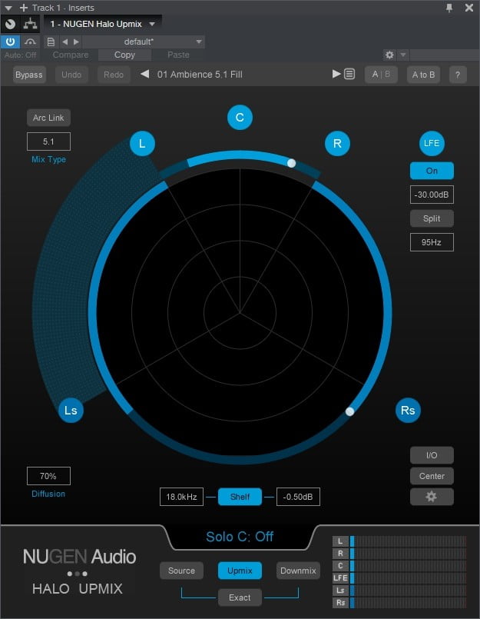
Task: Select the Upmix monitoring tab
Action: point(240,571)
